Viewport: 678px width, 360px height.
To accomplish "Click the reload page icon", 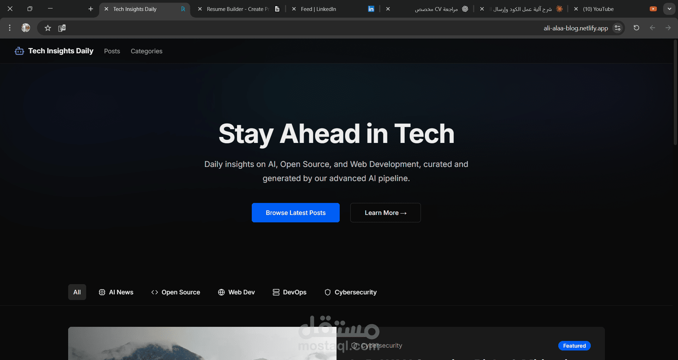I will tap(636, 28).
